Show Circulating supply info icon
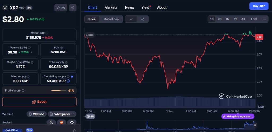The height and width of the screenshot is (132, 272). [x=68, y=76]
